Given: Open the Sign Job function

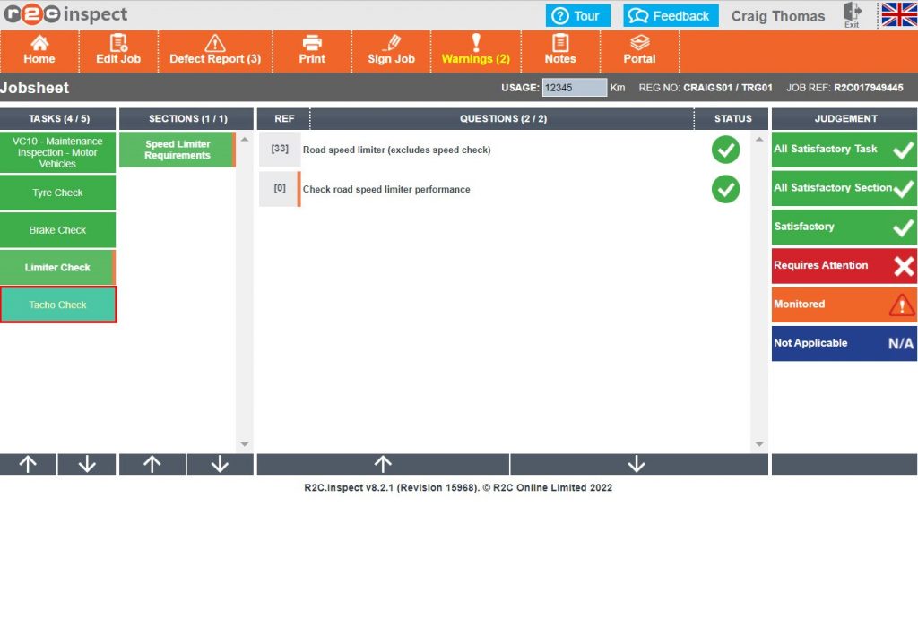Looking at the screenshot, I should pos(391,51).
